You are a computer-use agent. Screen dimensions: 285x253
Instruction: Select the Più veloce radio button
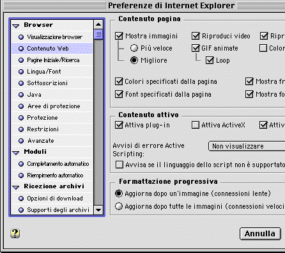(x=134, y=48)
